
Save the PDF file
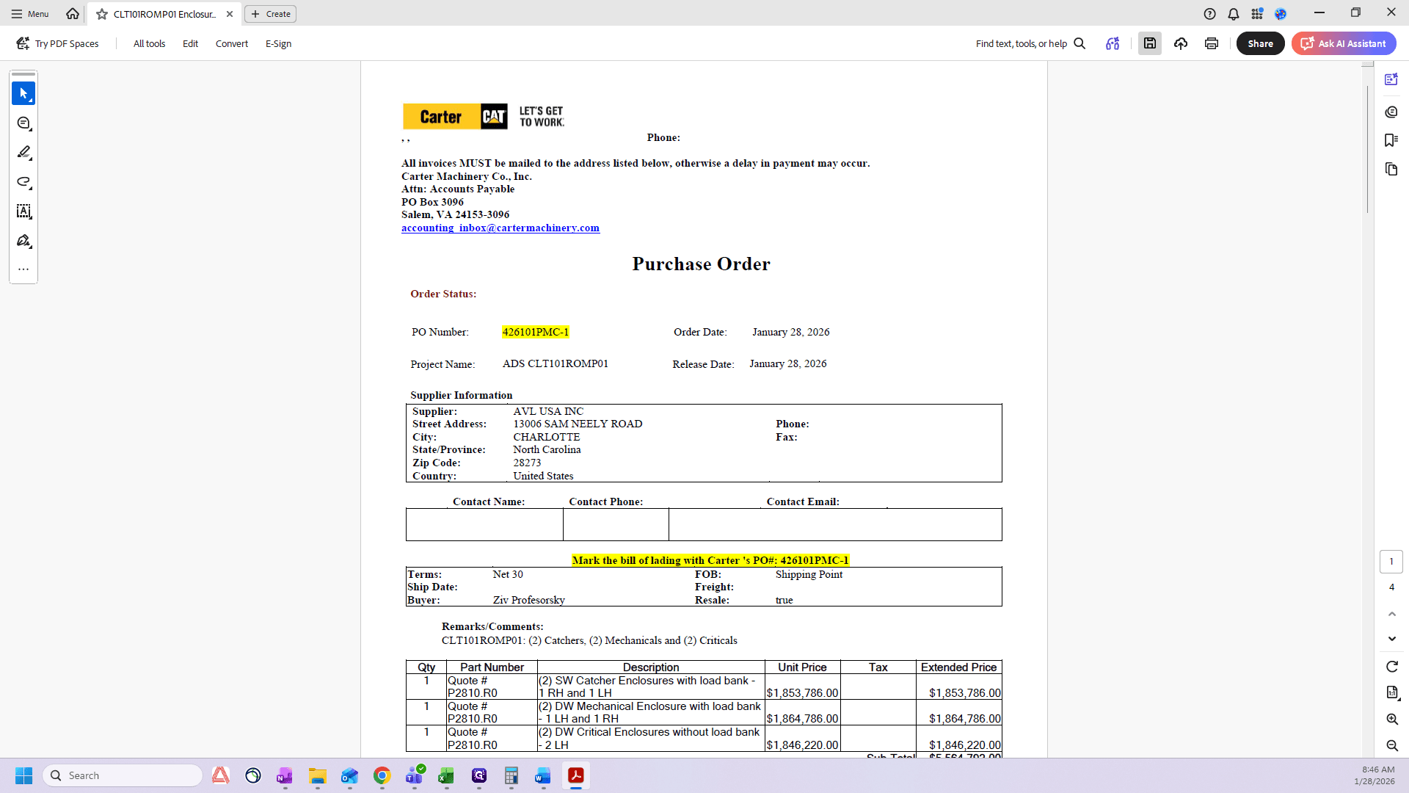(1150, 43)
